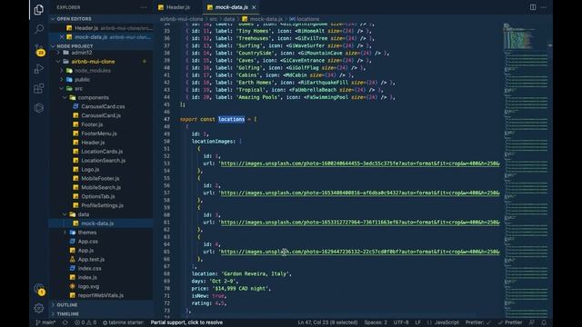Open the Tabnine view icon in the activity bar
Viewport: 582px width, 327px height.
click(38, 108)
